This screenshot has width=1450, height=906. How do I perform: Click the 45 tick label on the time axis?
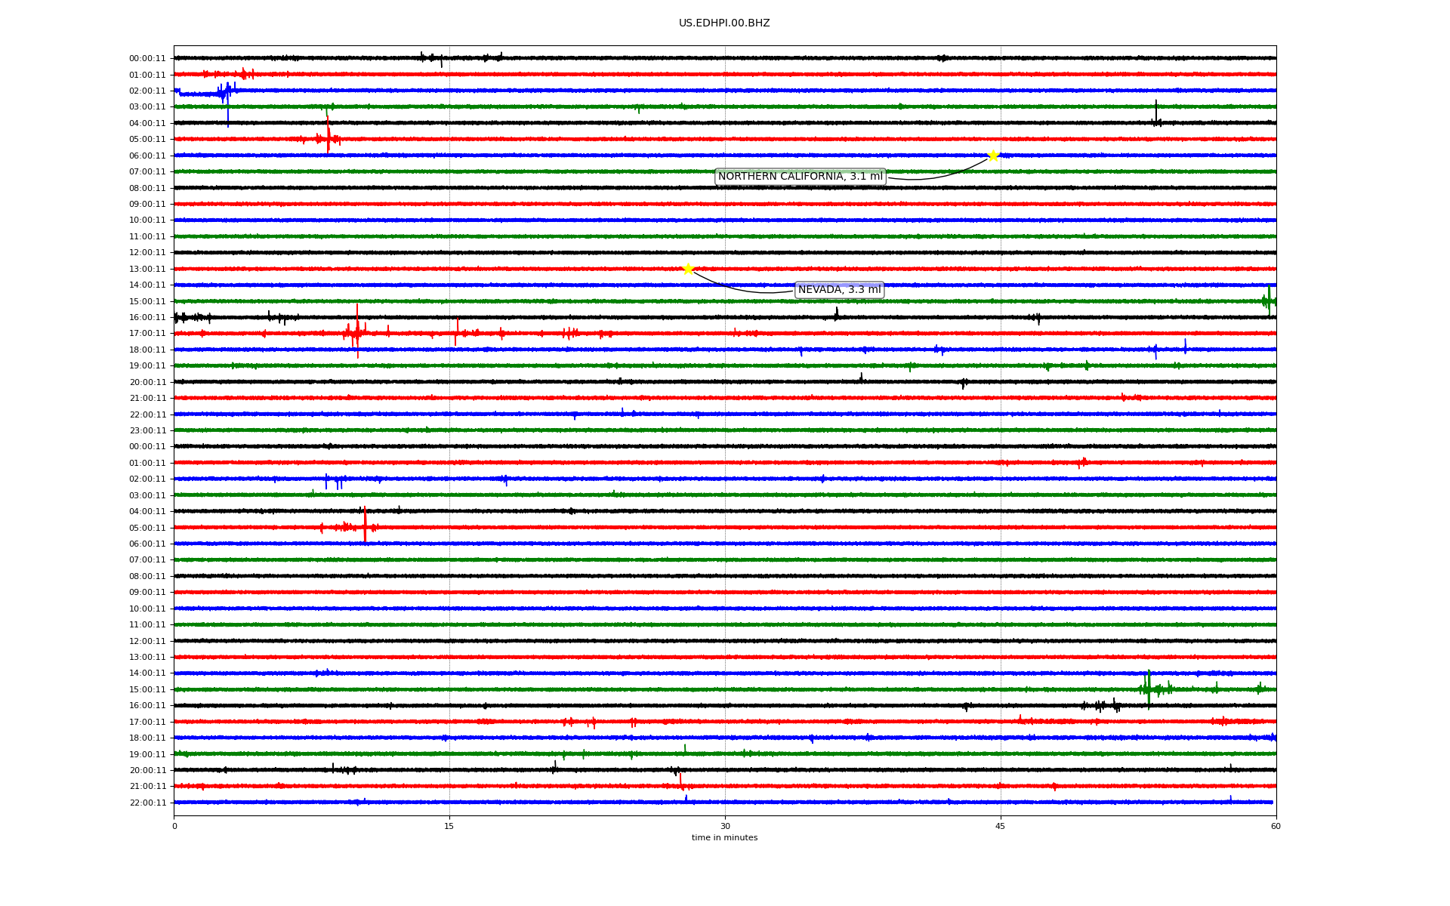[1000, 826]
